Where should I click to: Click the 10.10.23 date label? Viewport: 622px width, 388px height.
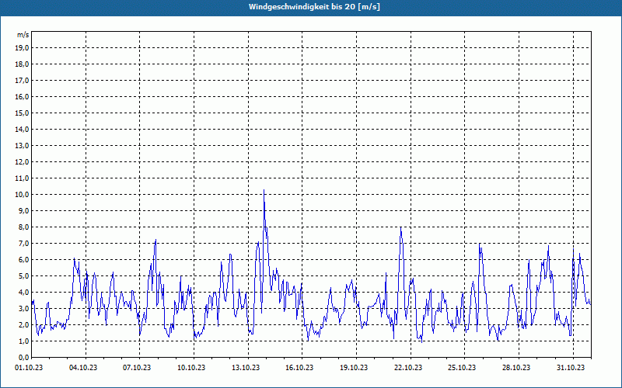(x=191, y=367)
